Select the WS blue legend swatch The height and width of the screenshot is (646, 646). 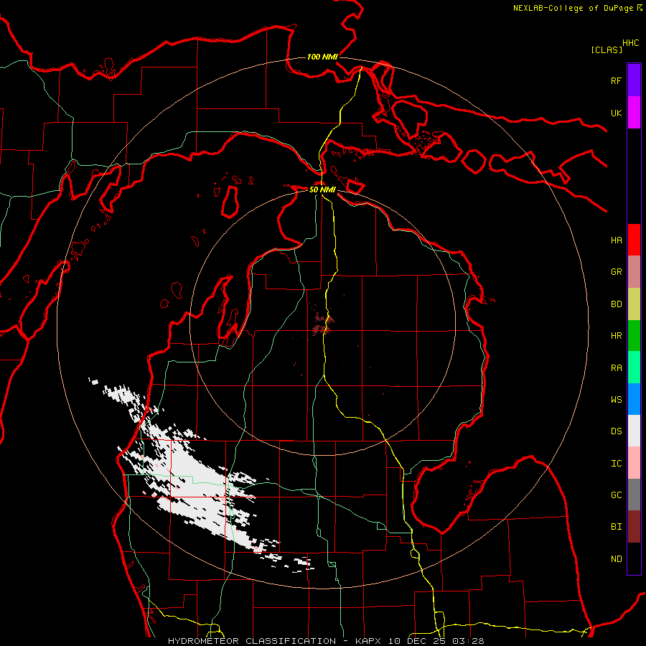tap(634, 399)
